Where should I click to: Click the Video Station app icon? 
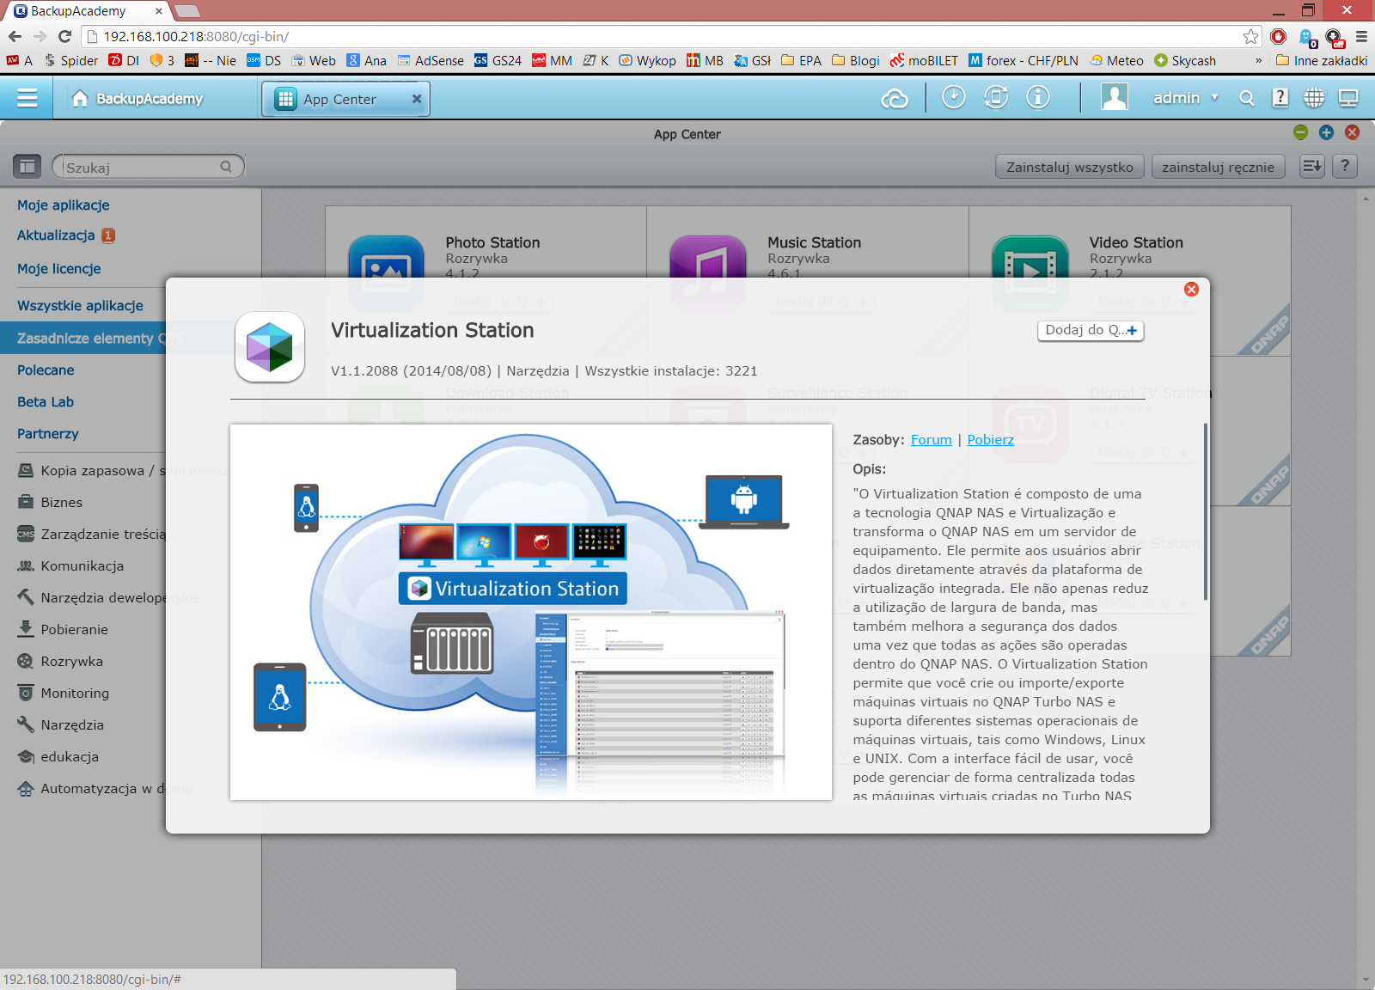pyautogui.click(x=1030, y=258)
